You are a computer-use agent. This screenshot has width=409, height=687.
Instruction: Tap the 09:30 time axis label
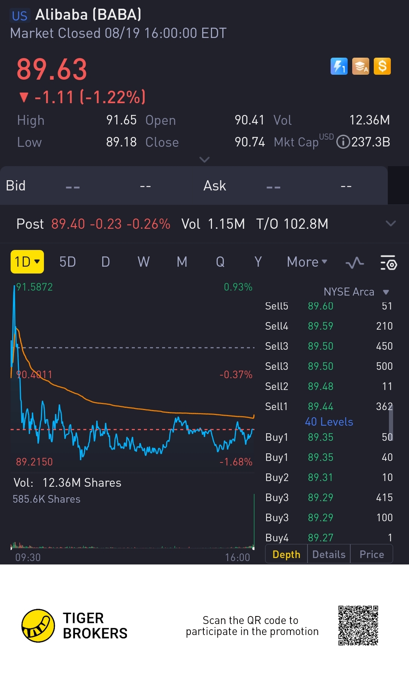click(x=28, y=557)
